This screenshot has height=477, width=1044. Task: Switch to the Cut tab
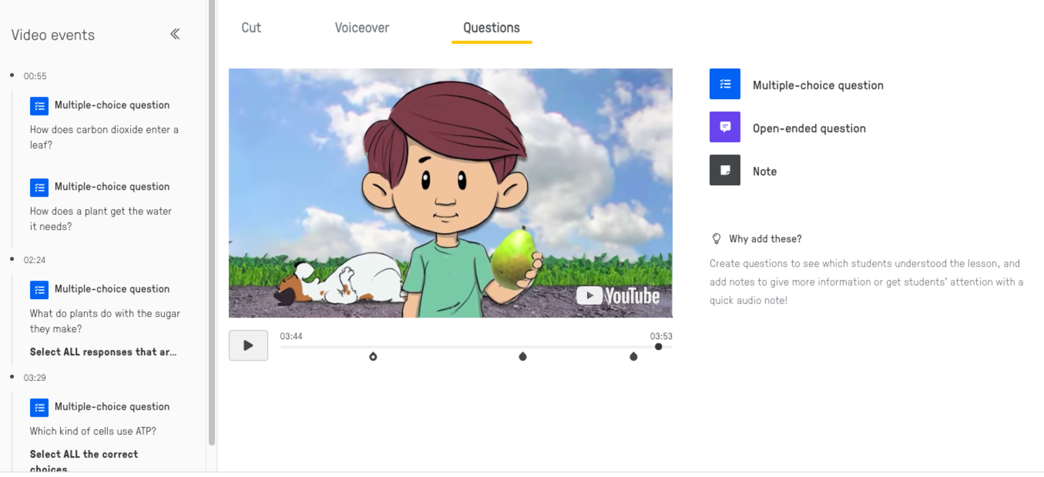(251, 28)
